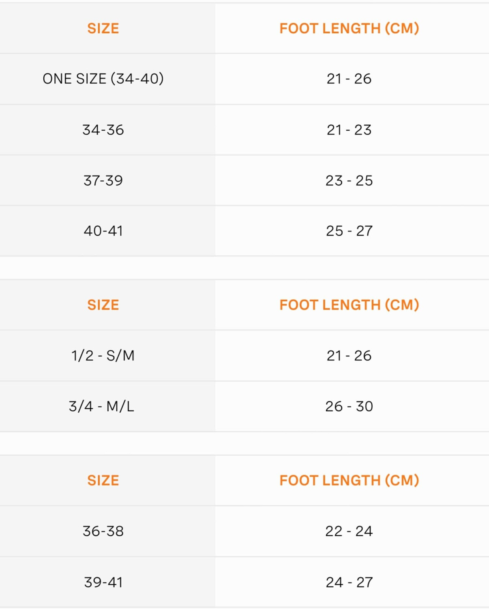Select the 24 - 27 foot length
489x609 pixels.
coord(349,582)
